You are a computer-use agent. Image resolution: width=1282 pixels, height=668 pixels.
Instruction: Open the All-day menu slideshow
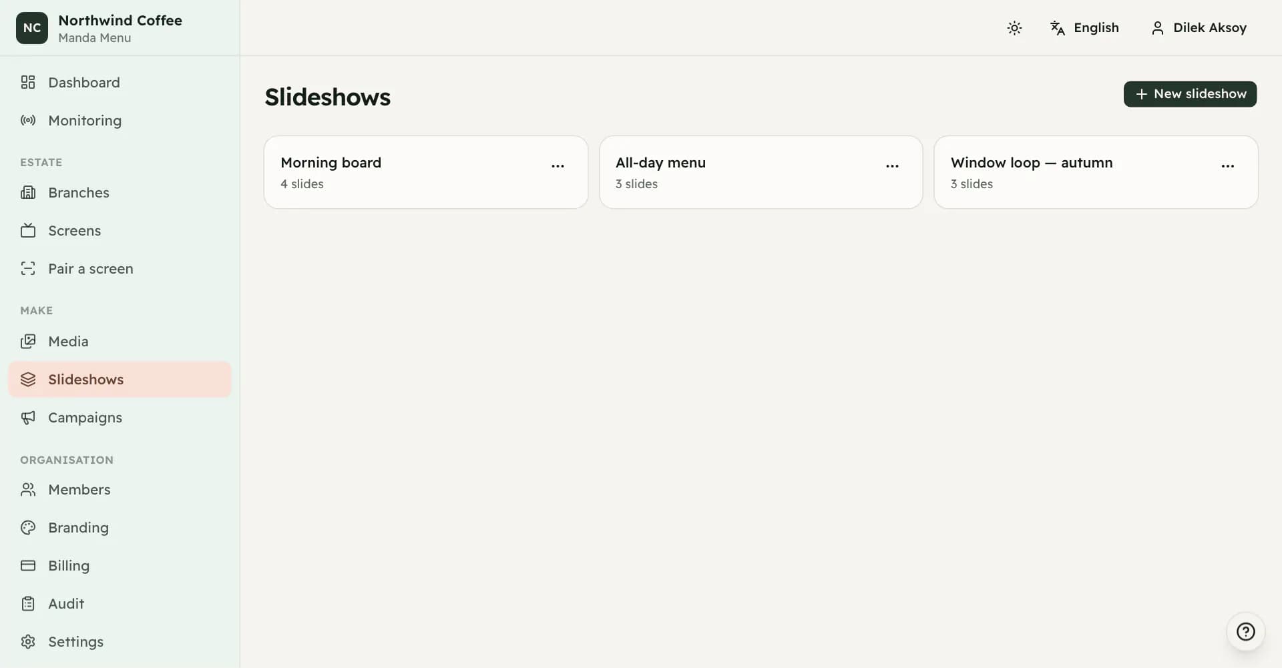[761, 172]
